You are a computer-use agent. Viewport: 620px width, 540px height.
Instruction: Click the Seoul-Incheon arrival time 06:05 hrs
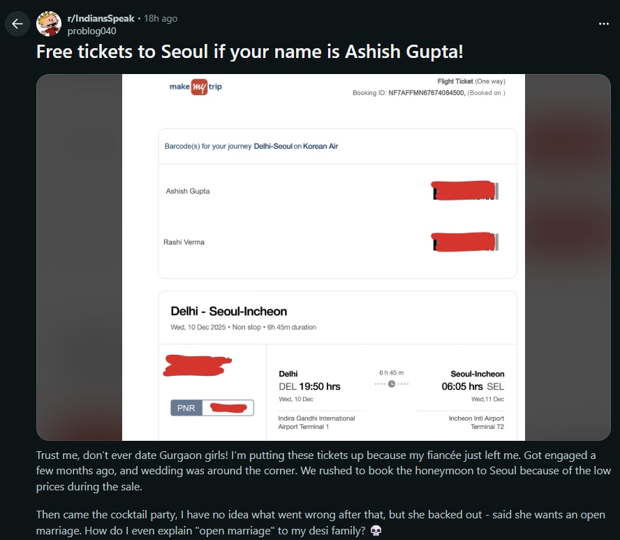click(461, 386)
